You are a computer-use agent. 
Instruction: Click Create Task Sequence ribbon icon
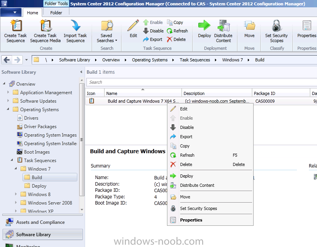16,25
